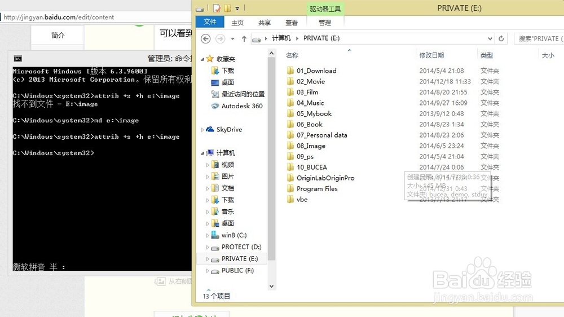The width and height of the screenshot is (564, 317).
Task: Select the 01_Download folder icon
Action: point(290,71)
